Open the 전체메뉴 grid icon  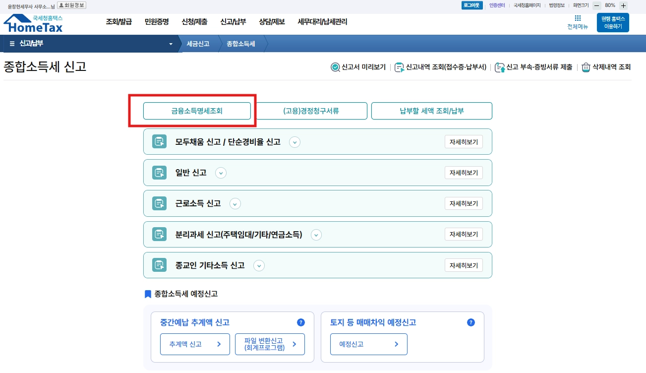click(578, 18)
